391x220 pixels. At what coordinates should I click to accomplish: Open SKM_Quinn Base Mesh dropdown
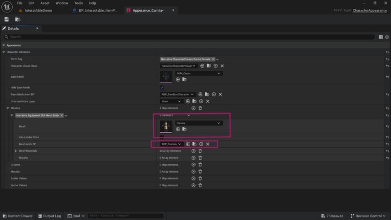tap(198, 73)
